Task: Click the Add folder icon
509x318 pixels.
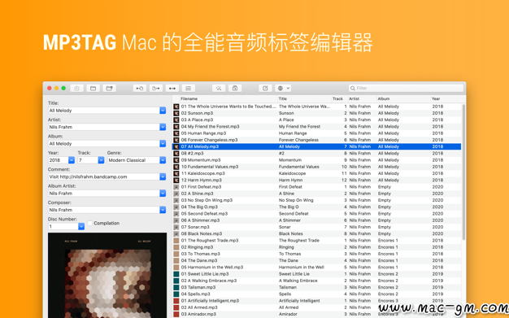Action: pyautogui.click(x=110, y=88)
